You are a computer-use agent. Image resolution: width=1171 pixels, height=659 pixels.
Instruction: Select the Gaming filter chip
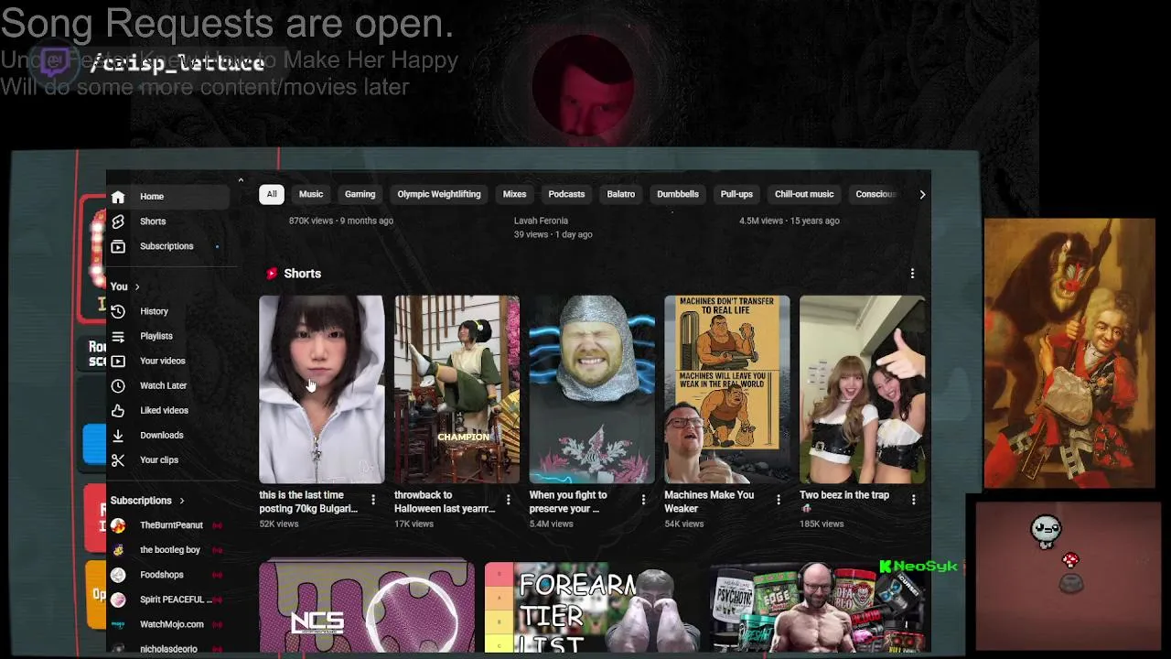pyautogui.click(x=360, y=194)
